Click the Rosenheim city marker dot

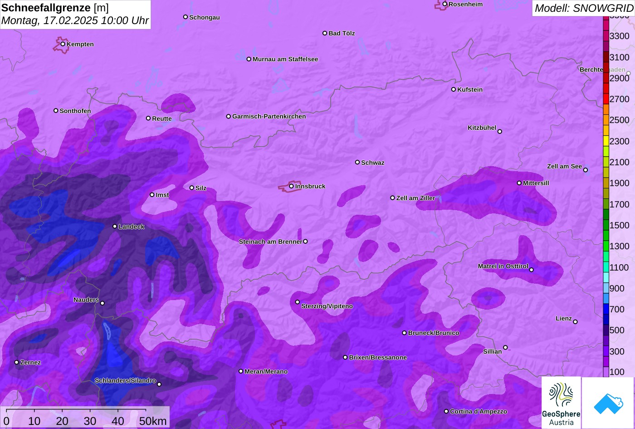tap(444, 4)
